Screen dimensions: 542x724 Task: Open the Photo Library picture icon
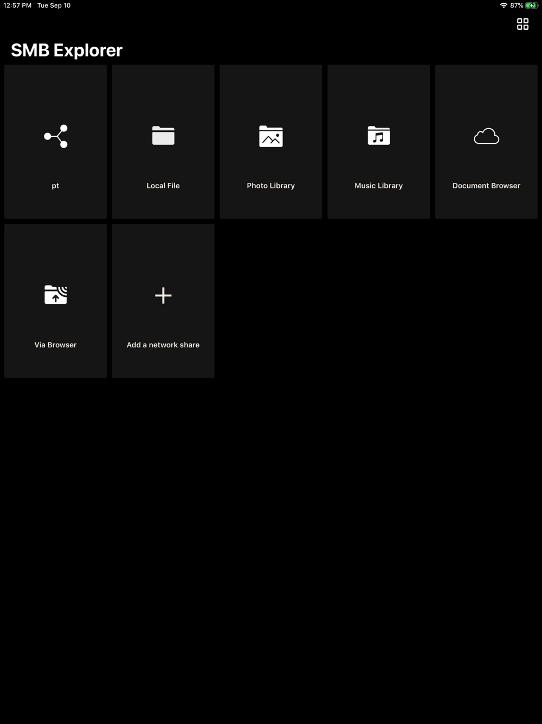271,136
